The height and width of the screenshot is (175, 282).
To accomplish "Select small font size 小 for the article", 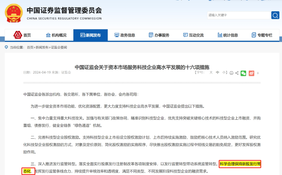I will point(224,73).
